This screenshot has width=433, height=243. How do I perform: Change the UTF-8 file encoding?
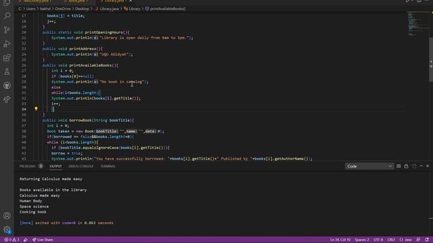(378, 240)
